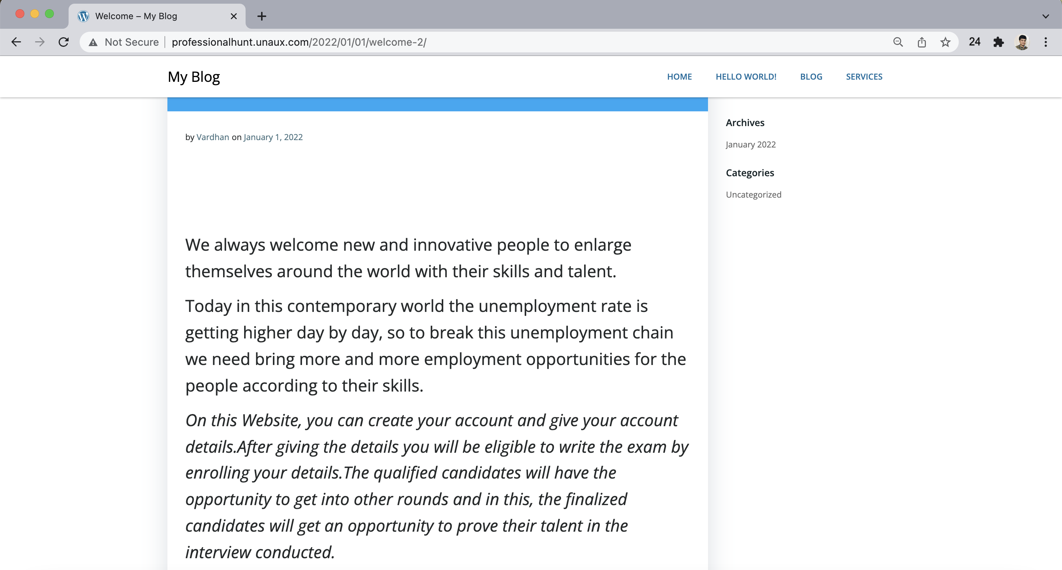1062x570 pixels.
Task: Close the Welcome – My Blog tab
Action: pos(234,17)
